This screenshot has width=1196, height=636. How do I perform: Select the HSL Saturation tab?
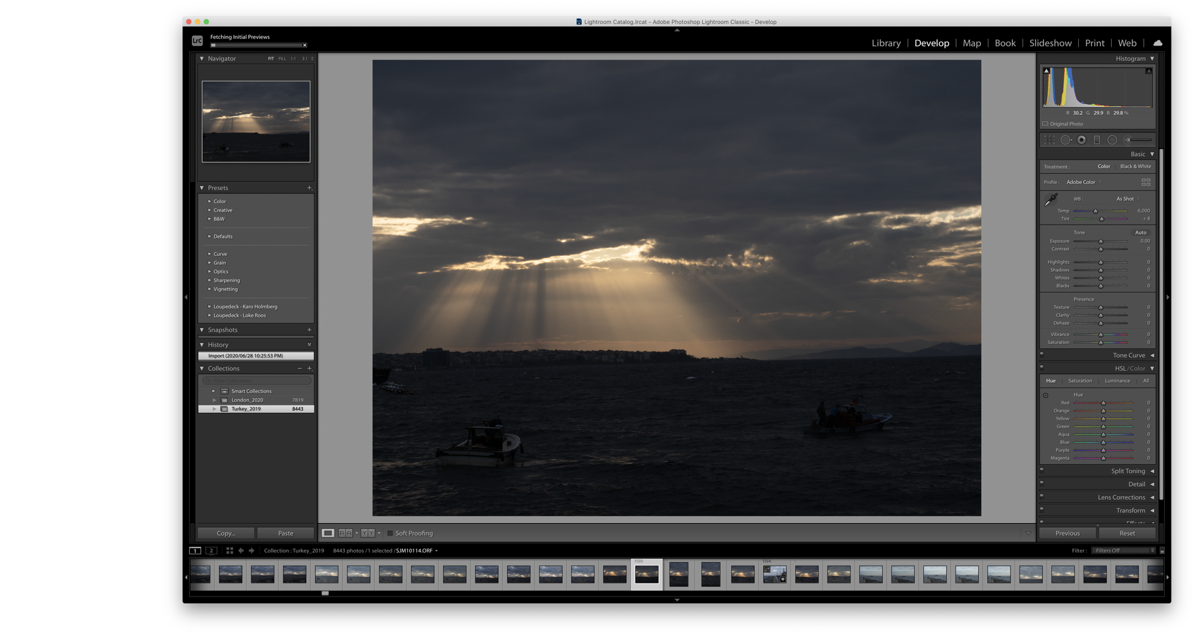coord(1080,381)
